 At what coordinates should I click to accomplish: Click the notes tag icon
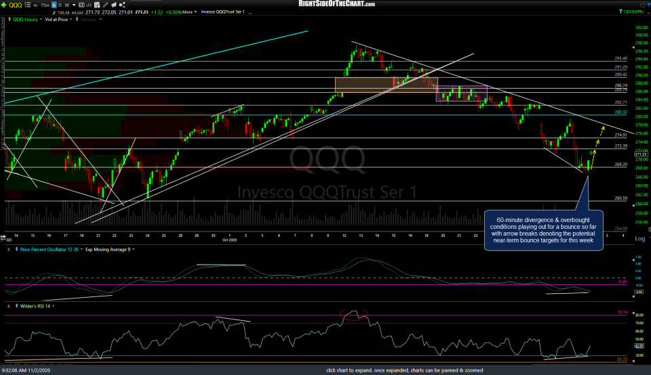pos(113,5)
